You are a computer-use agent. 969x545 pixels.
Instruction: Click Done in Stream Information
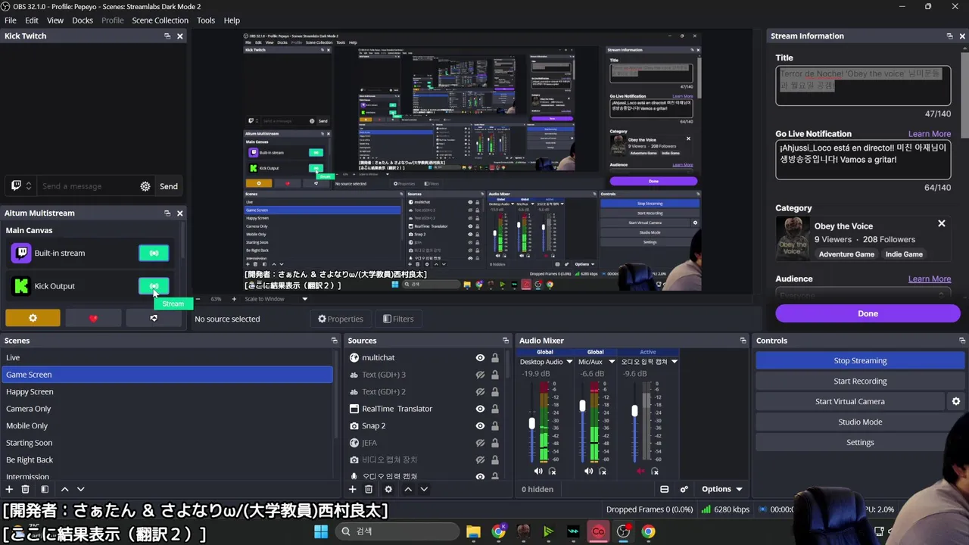(x=868, y=313)
